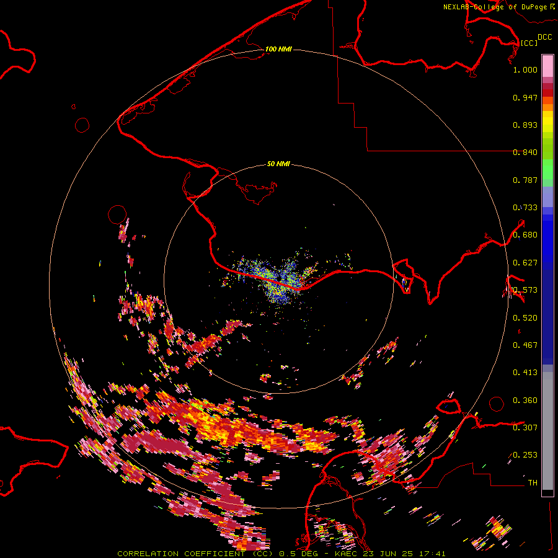Click the 0.787 scale value
558x558 pixels.
coord(525,180)
